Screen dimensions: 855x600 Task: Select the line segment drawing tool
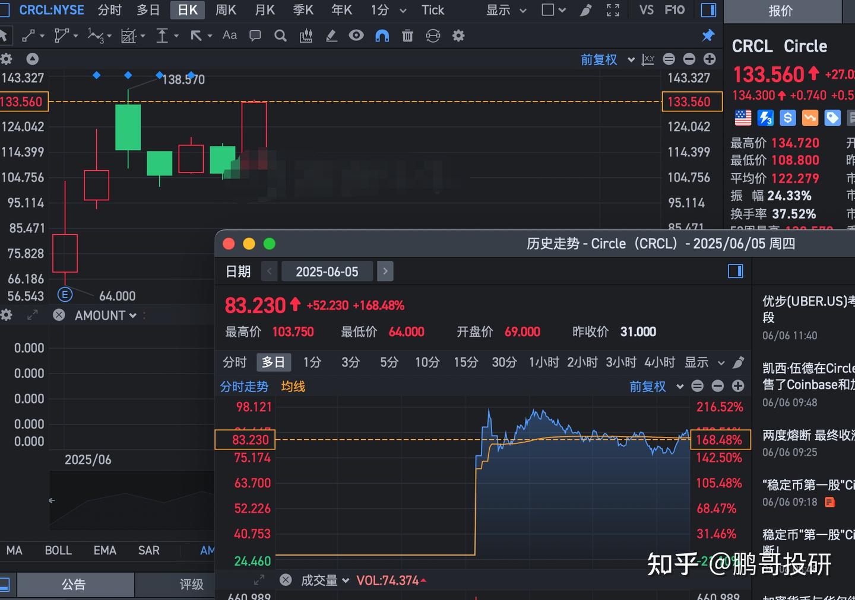click(x=28, y=36)
